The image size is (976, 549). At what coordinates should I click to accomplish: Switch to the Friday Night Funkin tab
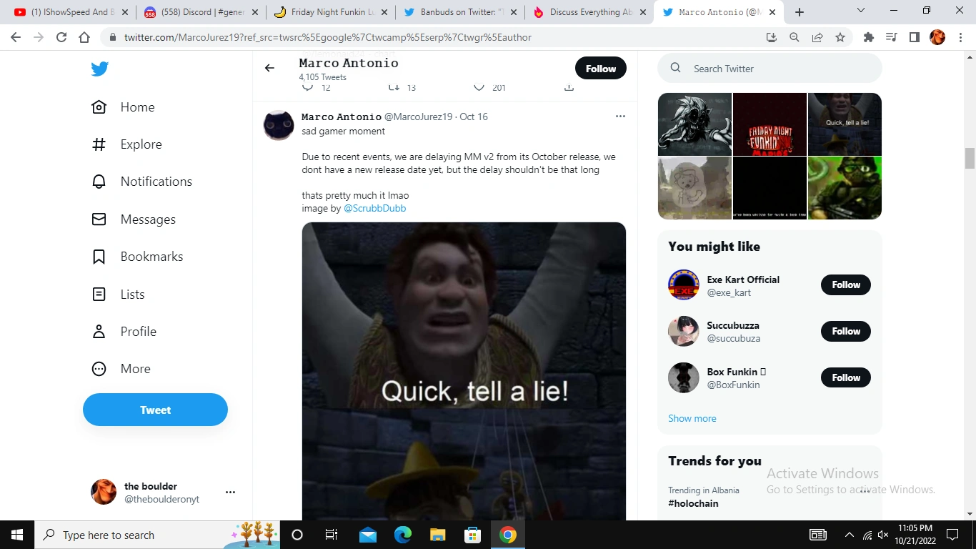coord(329,12)
